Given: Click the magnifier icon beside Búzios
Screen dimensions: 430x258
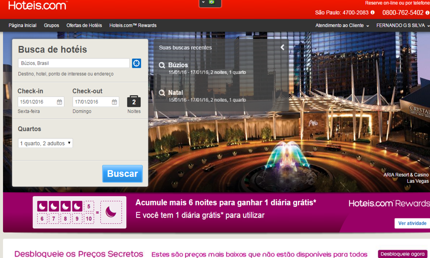Looking at the screenshot, I should tap(162, 65).
